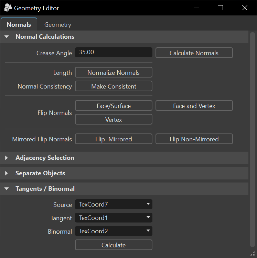257x258 pixels.
Task: Switch to the Geometry tab
Action: pos(58,25)
